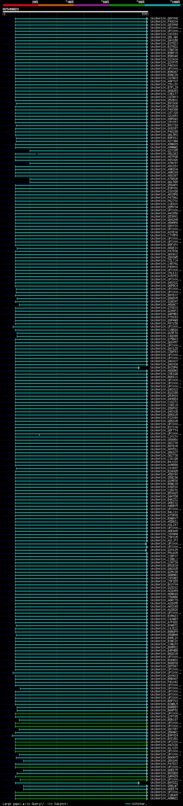Click the =100char. scale legend

[x=136, y=803]
